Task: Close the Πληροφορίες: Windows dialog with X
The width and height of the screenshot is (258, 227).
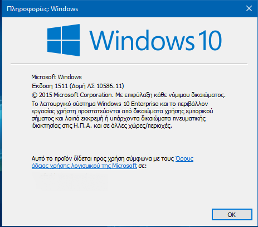Action: point(249,8)
